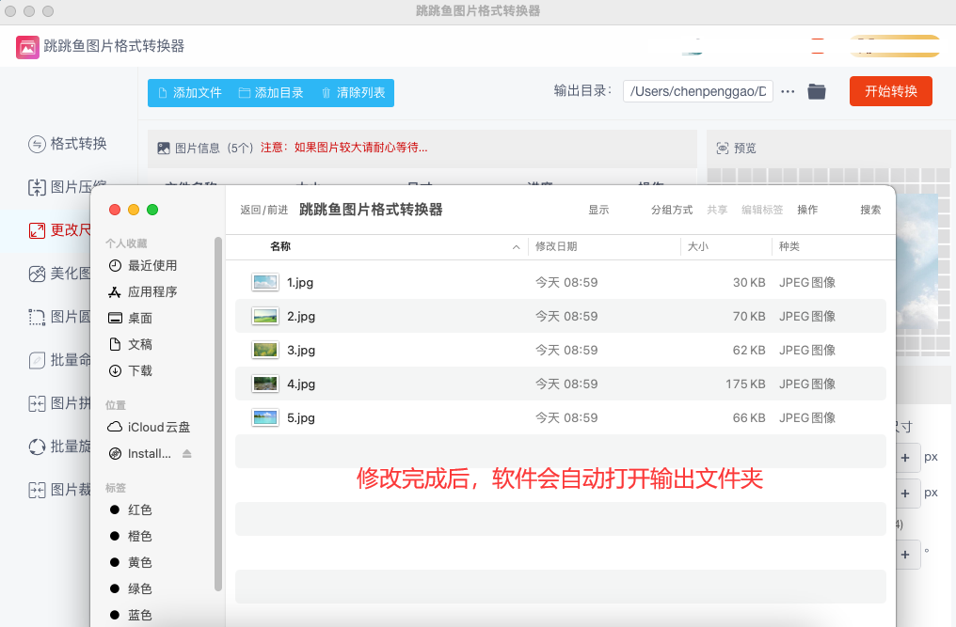Open the 格式转换 section in the app sidebar
The height and width of the screenshot is (627, 956).
(68, 144)
